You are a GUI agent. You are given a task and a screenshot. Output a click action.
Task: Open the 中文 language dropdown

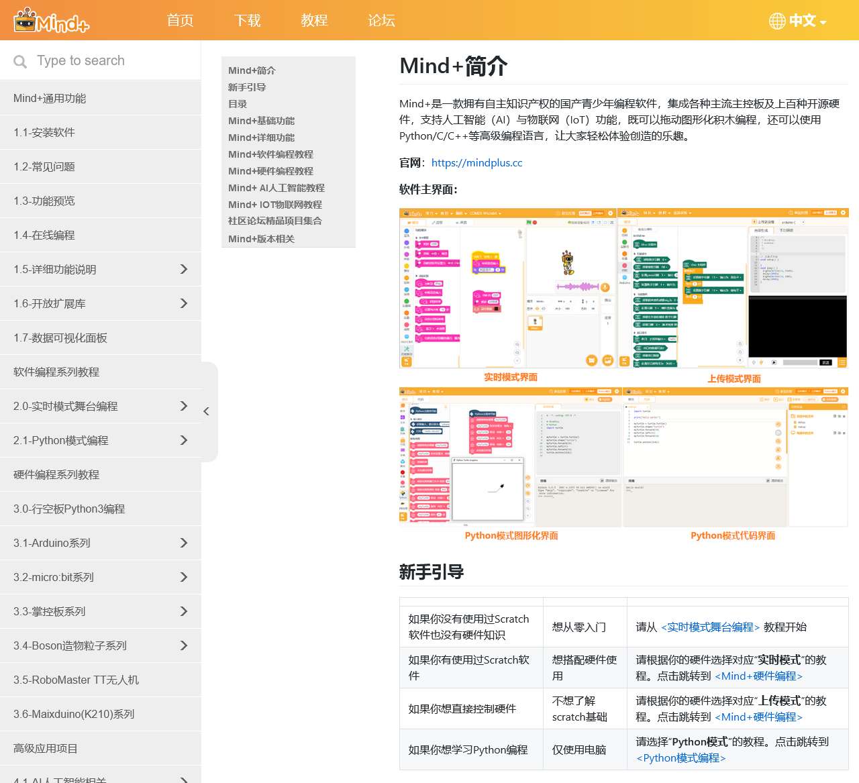tap(804, 21)
